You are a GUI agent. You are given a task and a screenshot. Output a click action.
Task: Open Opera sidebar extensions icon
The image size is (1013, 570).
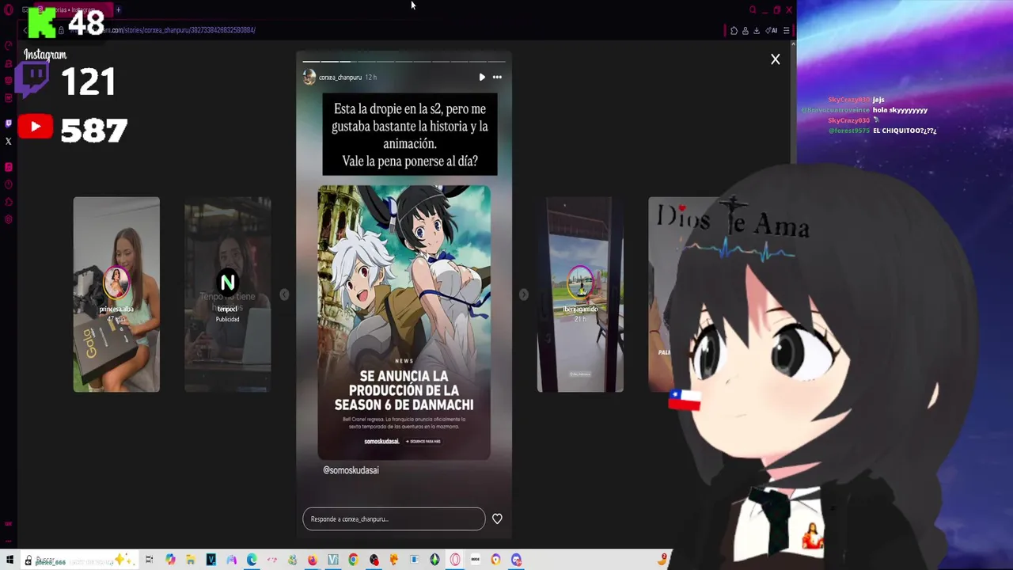[9, 202]
